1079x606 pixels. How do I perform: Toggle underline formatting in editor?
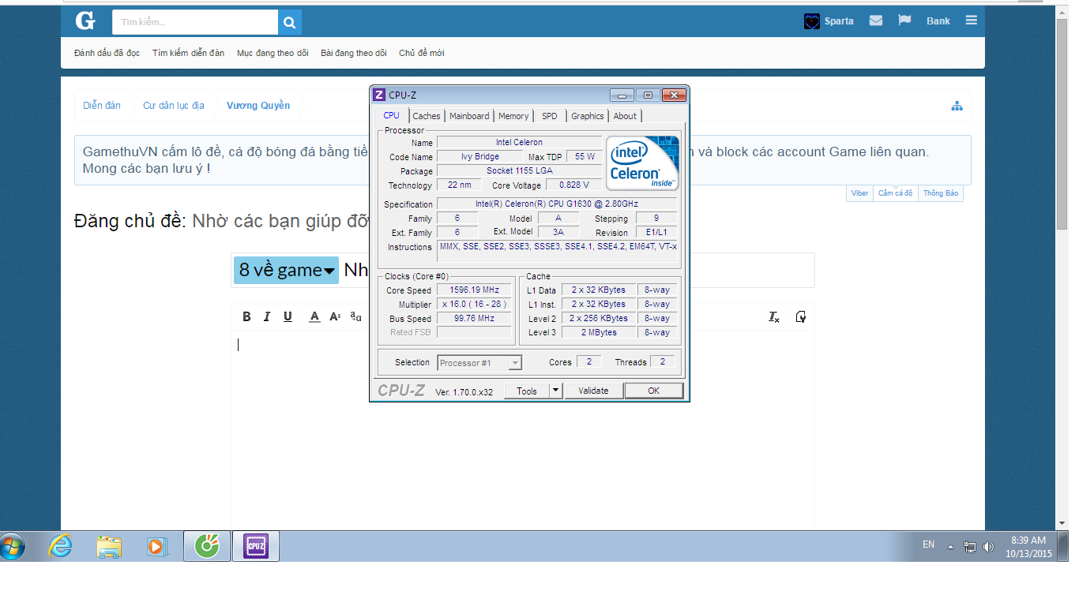pos(288,316)
